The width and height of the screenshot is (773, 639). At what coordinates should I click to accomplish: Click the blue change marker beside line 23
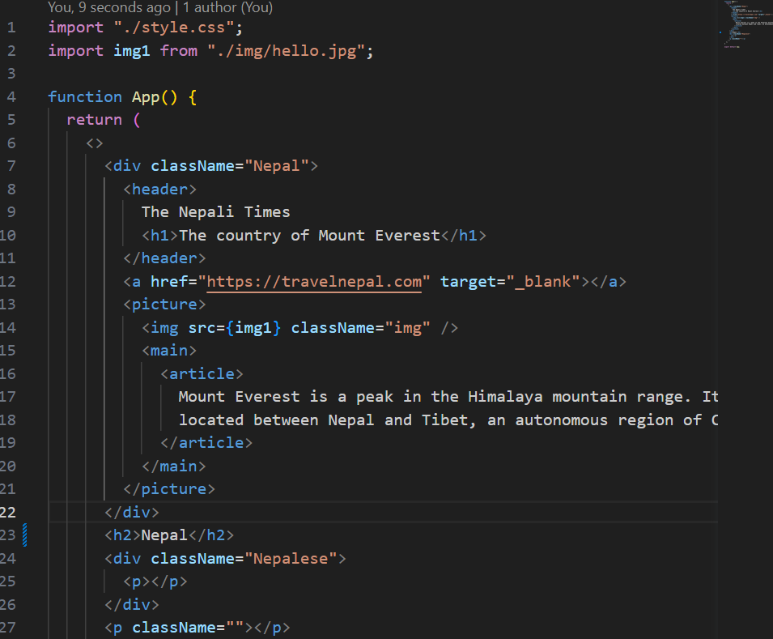pos(24,535)
